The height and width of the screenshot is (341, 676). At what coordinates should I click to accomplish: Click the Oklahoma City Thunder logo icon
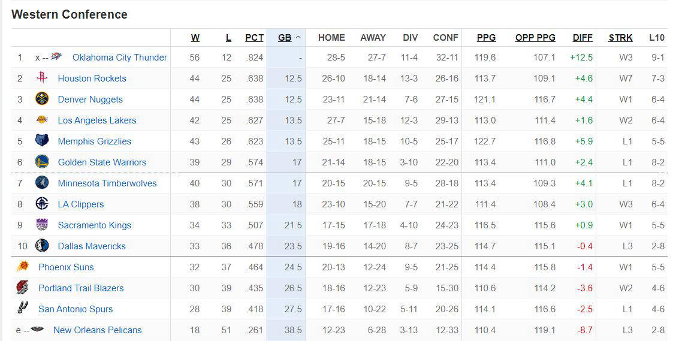(56, 56)
